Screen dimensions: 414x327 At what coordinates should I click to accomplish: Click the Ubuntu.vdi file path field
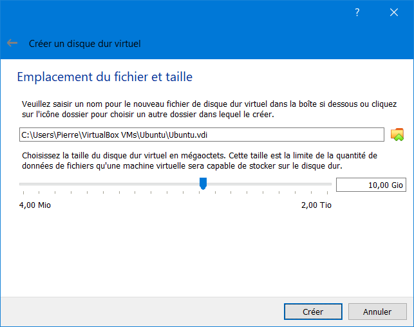click(x=202, y=135)
